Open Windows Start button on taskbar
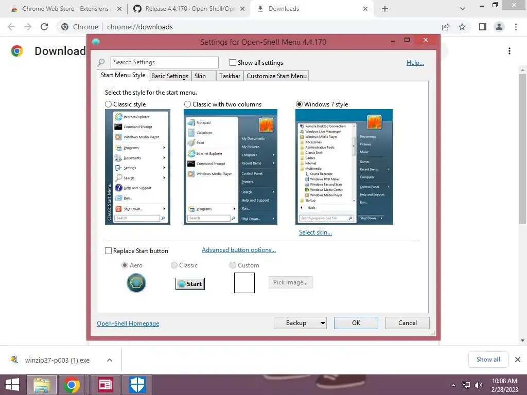The width and height of the screenshot is (527, 395). coord(12,385)
